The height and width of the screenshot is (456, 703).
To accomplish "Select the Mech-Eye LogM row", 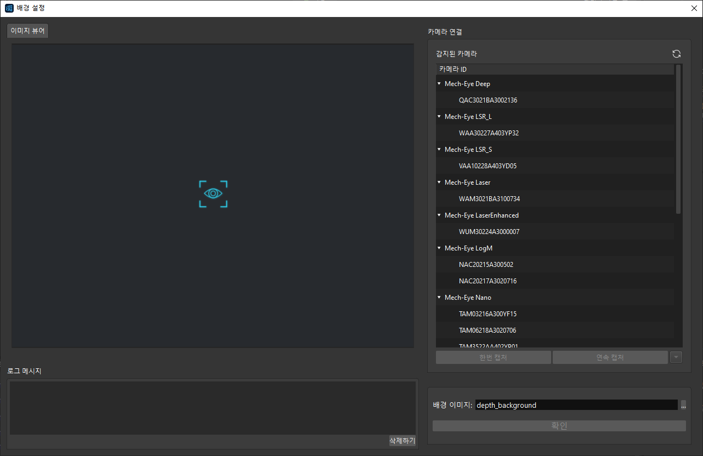I will pyautogui.click(x=555, y=248).
